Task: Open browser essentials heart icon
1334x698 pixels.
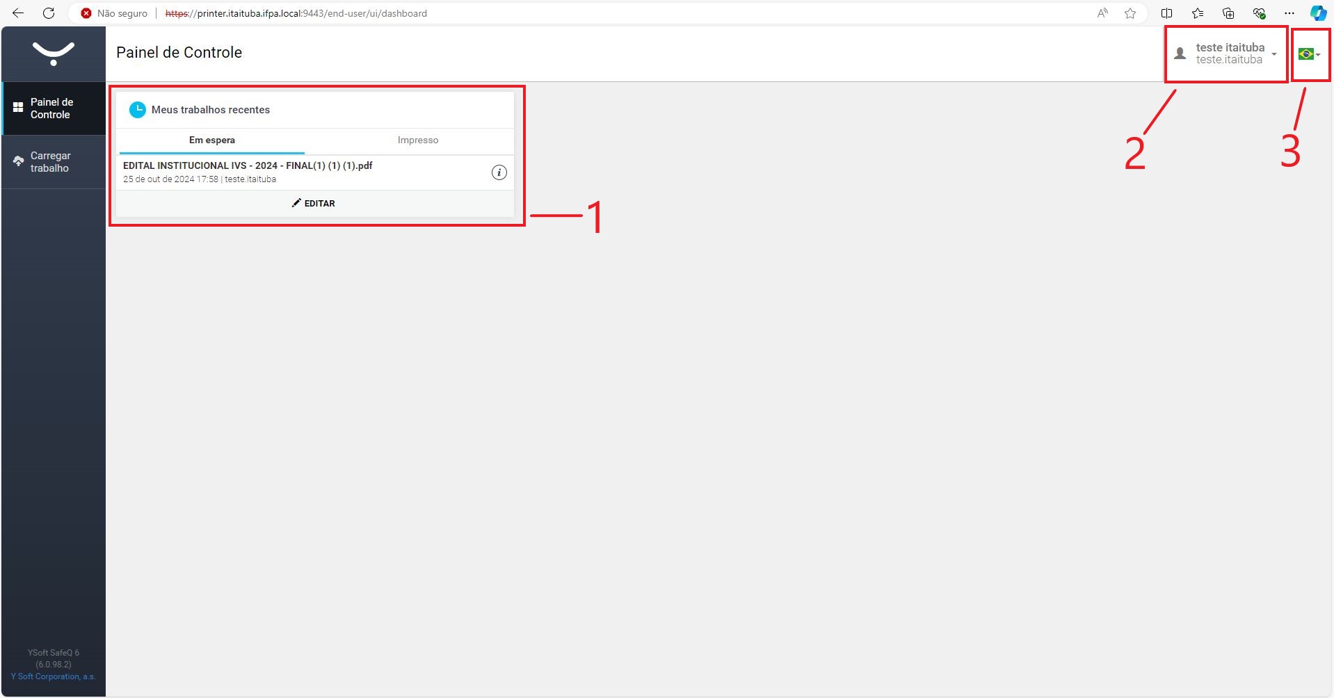Action: pyautogui.click(x=1259, y=13)
